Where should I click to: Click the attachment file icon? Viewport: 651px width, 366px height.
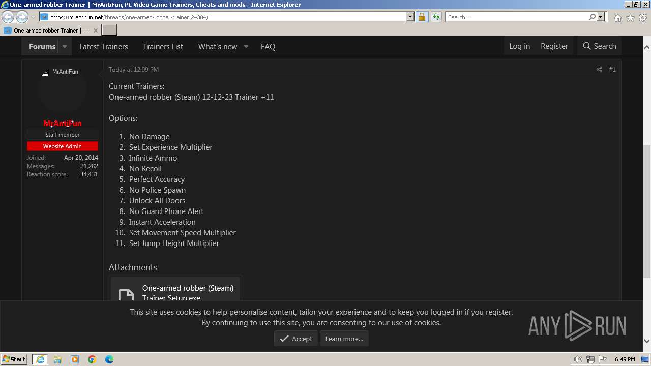[x=126, y=295]
